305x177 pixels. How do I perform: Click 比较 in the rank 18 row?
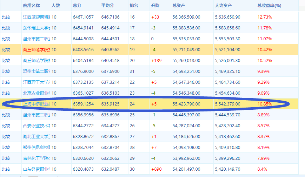[6, 39]
